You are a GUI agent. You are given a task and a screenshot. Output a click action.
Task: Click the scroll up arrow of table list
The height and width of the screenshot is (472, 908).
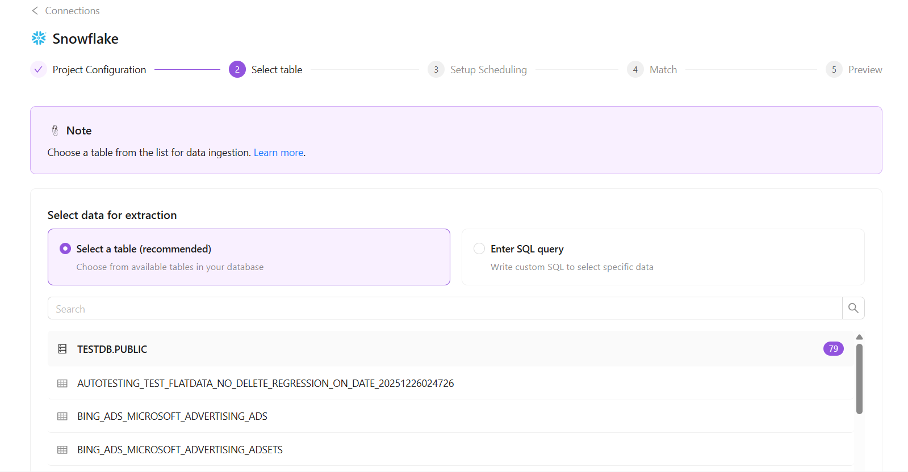pyautogui.click(x=859, y=337)
